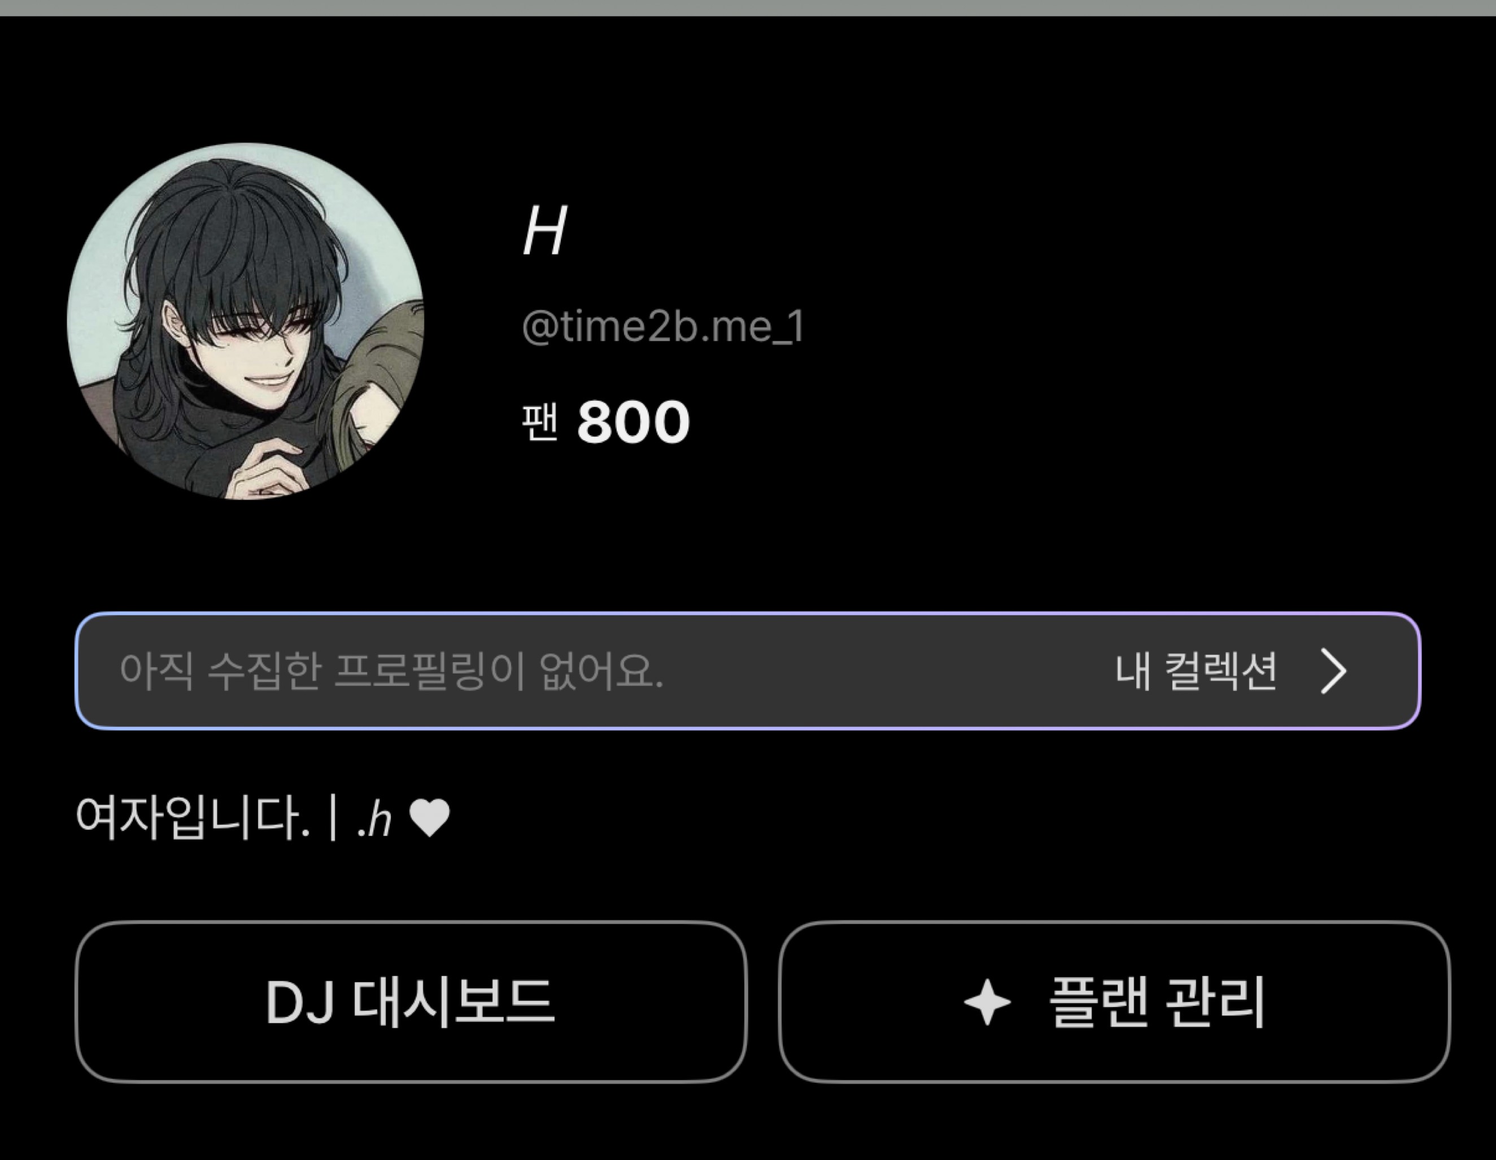Click the text 아직 수집한 프로필링이 없어요.
This screenshot has height=1160, width=1496.
click(391, 671)
